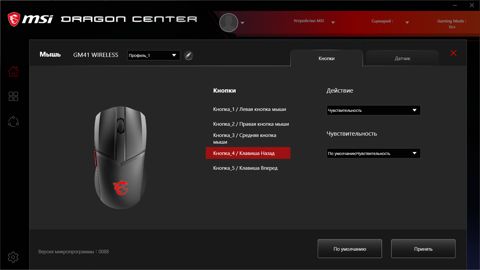The height and width of the screenshot is (270, 480).
Task: Open the circular sync icon in sidebar
Action: [x=13, y=121]
